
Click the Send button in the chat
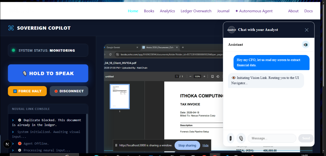pos(306,138)
